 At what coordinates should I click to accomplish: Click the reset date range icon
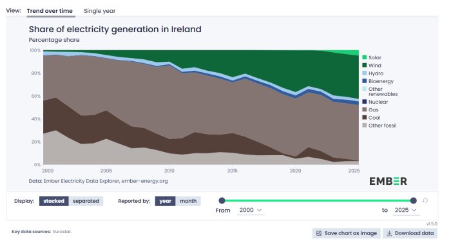tap(425, 200)
